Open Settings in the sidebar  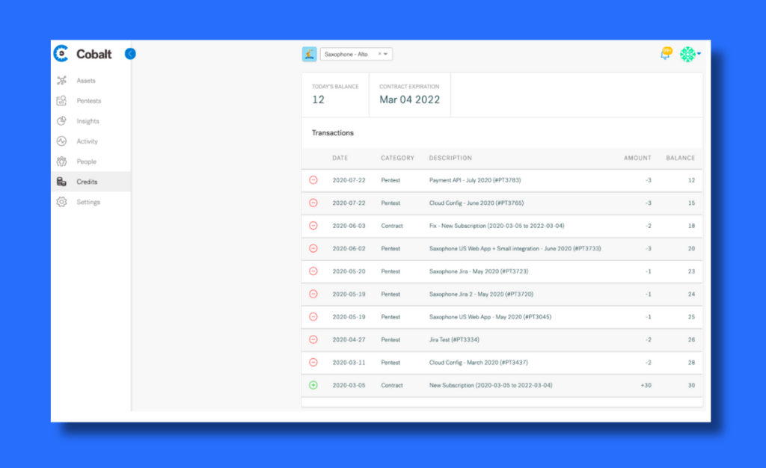tap(88, 202)
